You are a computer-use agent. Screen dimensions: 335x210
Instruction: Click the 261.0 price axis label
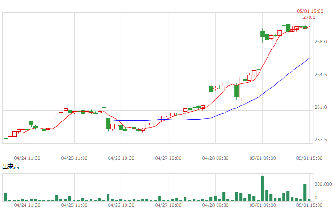(320, 107)
